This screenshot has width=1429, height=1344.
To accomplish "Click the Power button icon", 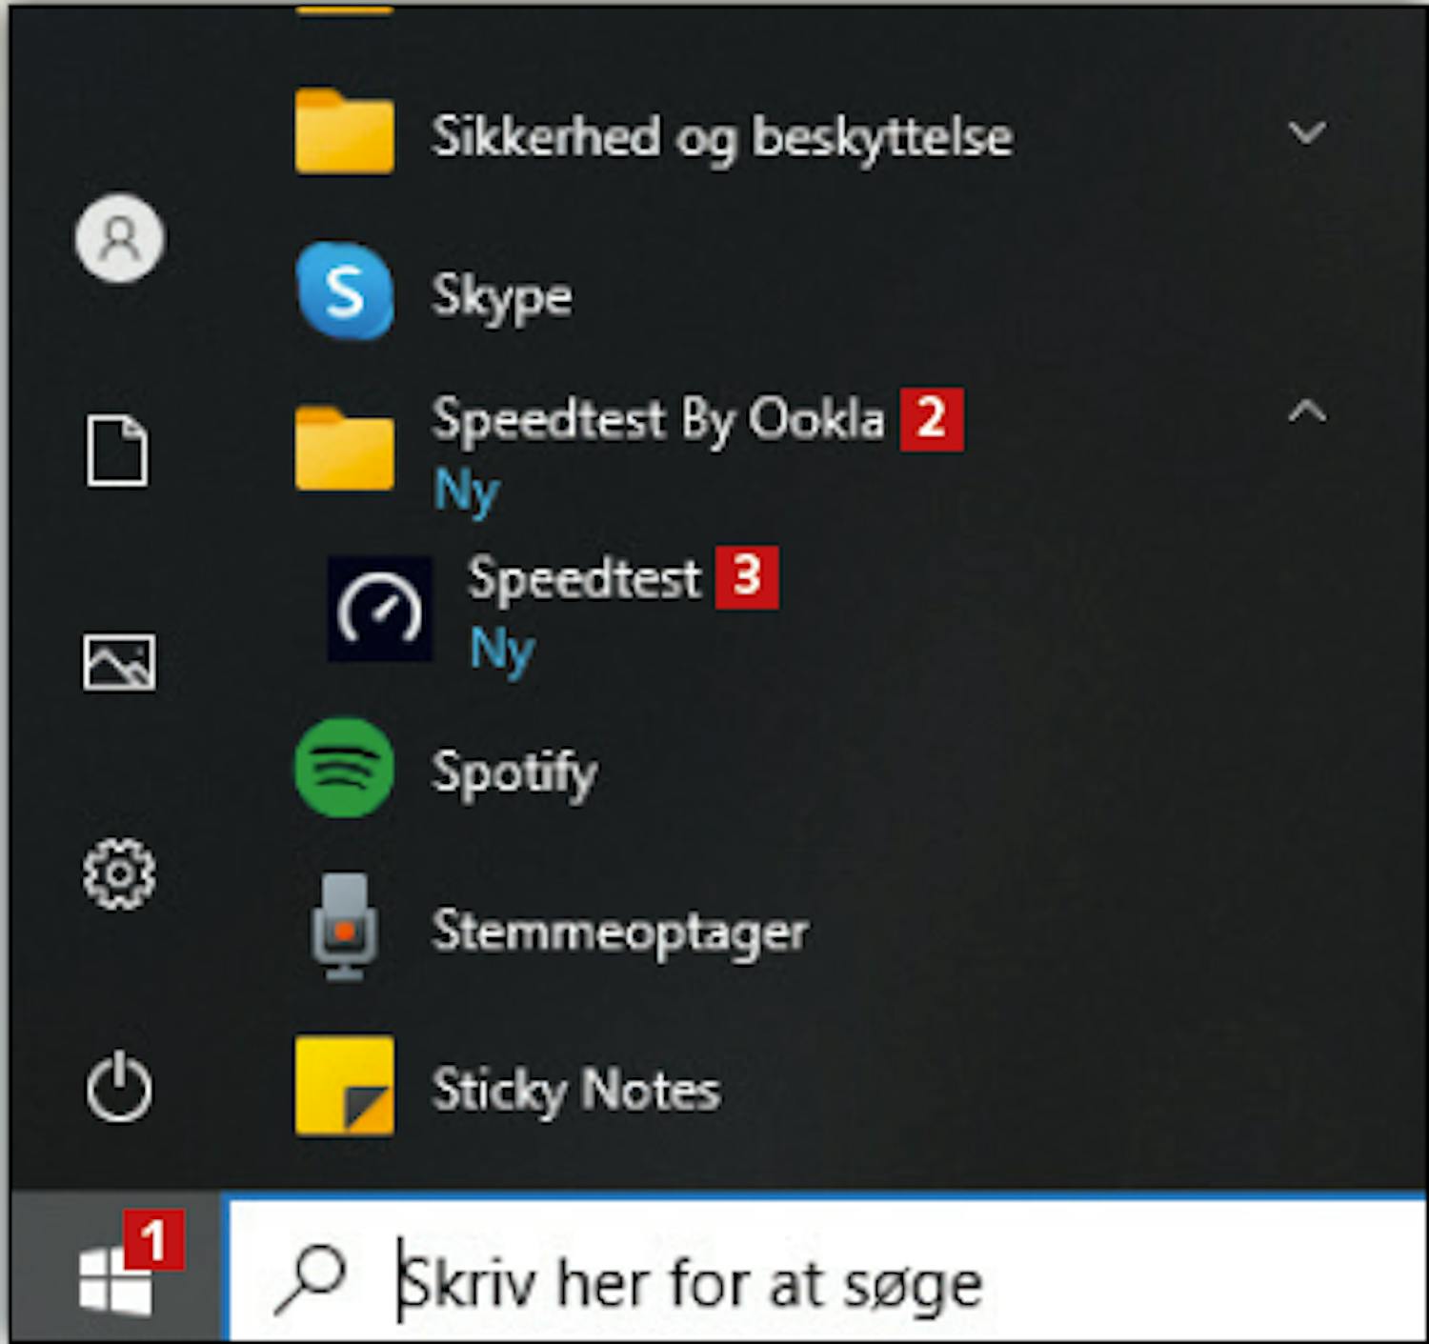I will [119, 1087].
